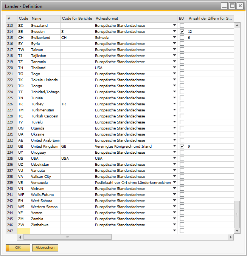Maximize the Länder - Definition window
Screen dimensions: 247x256
click(232, 6)
